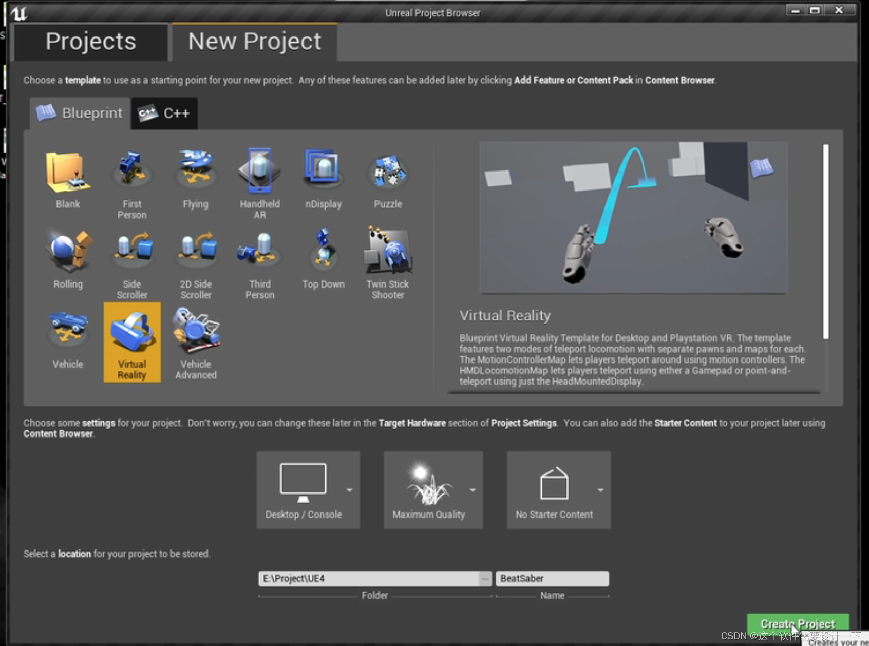This screenshot has width=869, height=646.
Task: Open the New Project tab
Action: 255,42
